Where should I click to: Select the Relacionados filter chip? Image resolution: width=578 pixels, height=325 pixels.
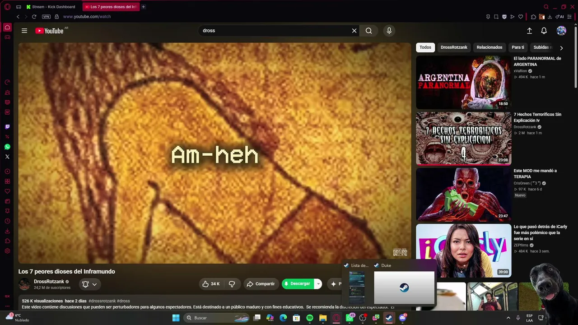point(489,47)
